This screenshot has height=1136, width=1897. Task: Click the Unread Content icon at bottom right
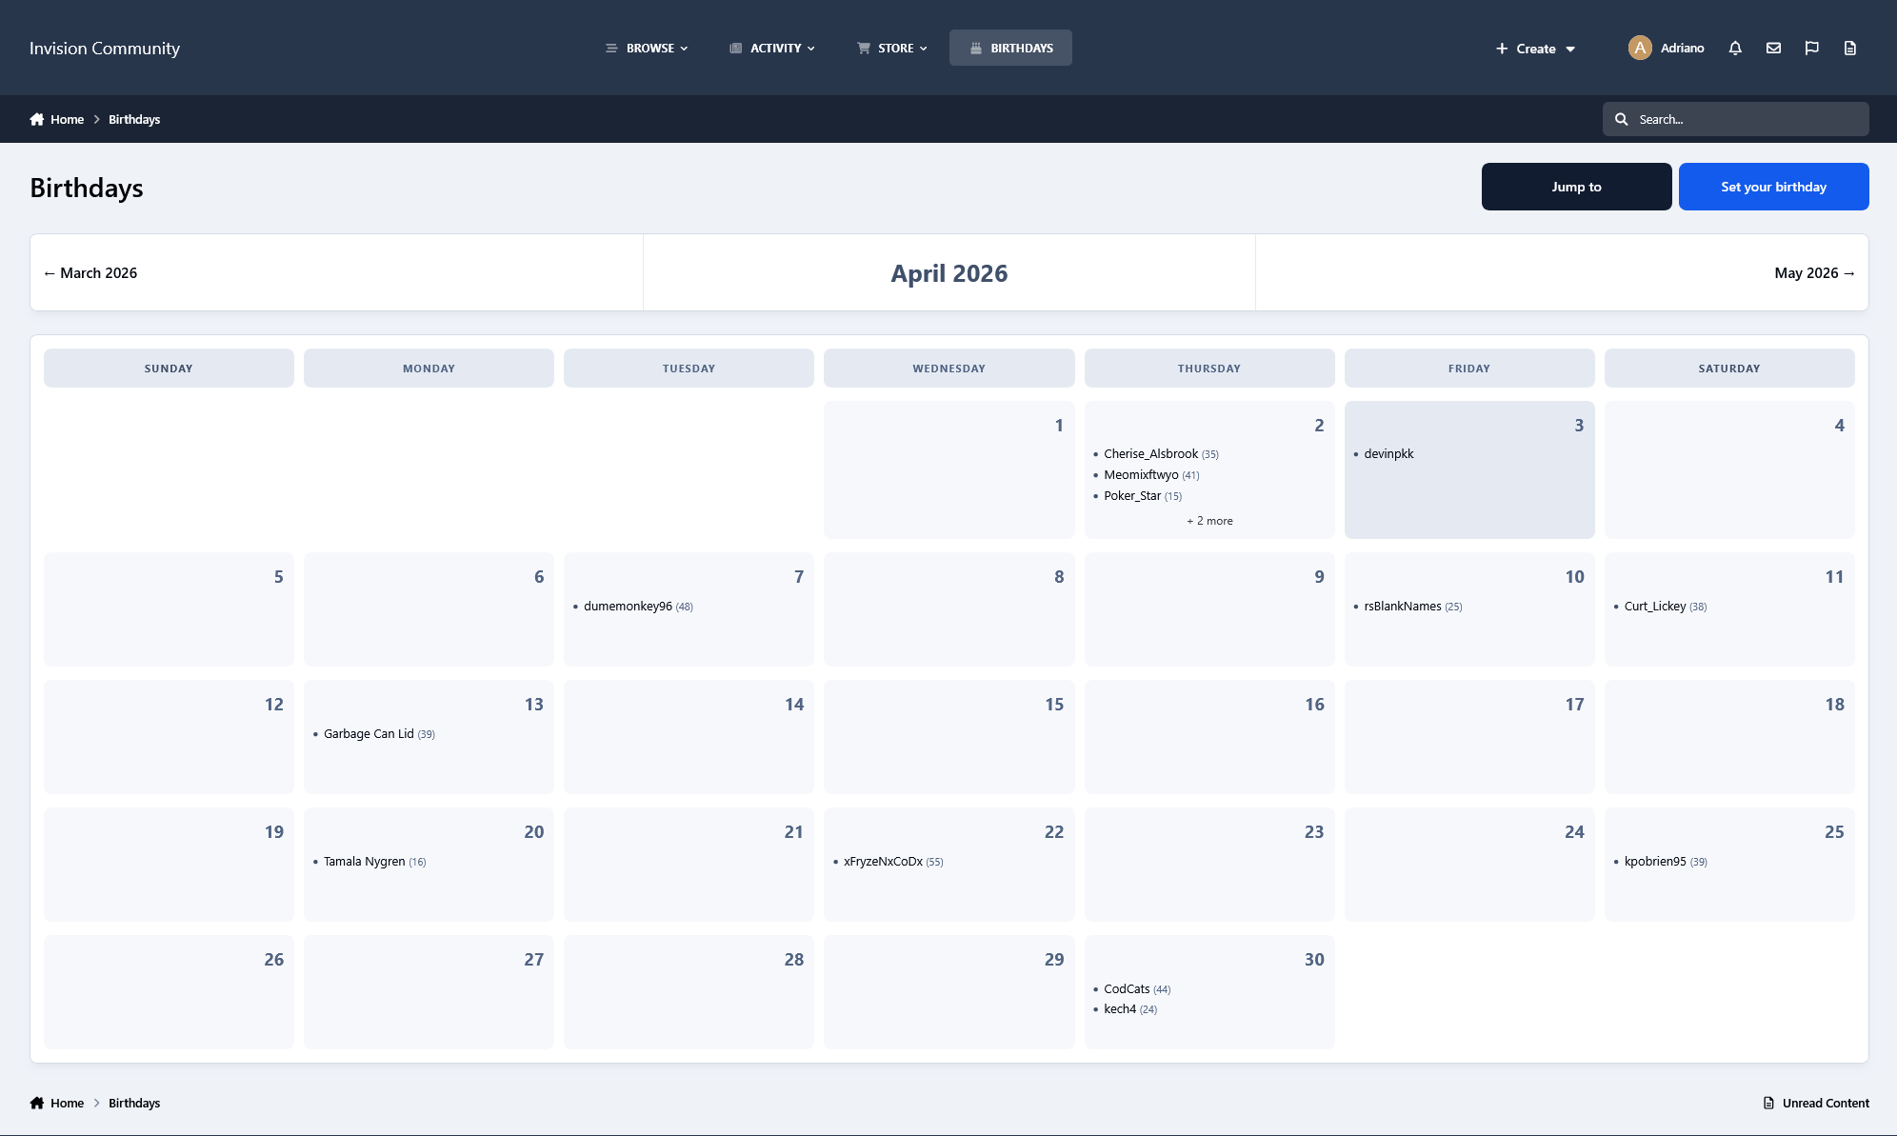click(x=1768, y=1103)
